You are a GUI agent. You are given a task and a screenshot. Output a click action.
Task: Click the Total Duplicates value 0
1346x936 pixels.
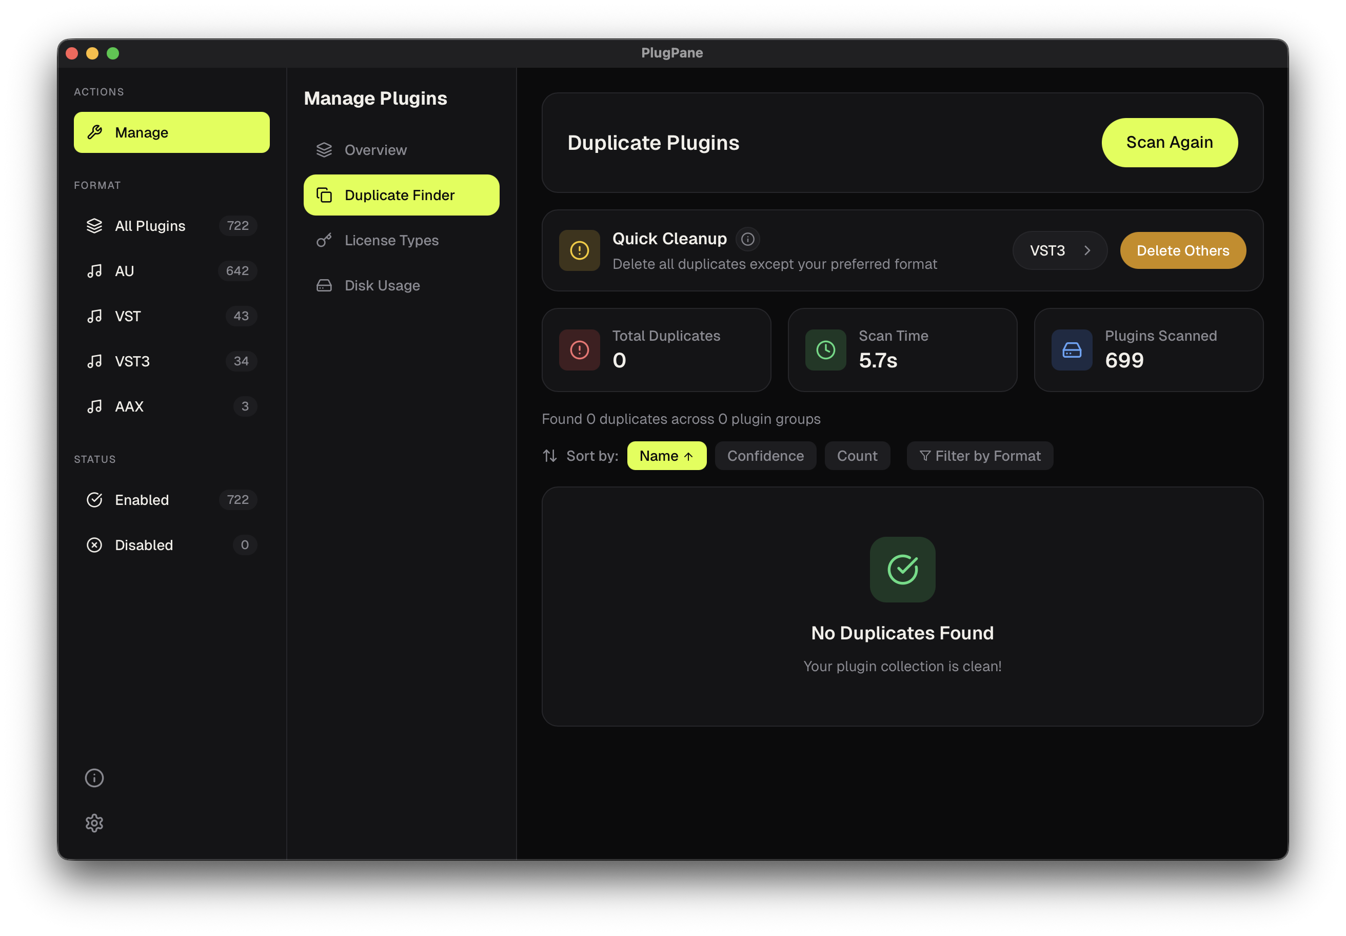point(619,360)
